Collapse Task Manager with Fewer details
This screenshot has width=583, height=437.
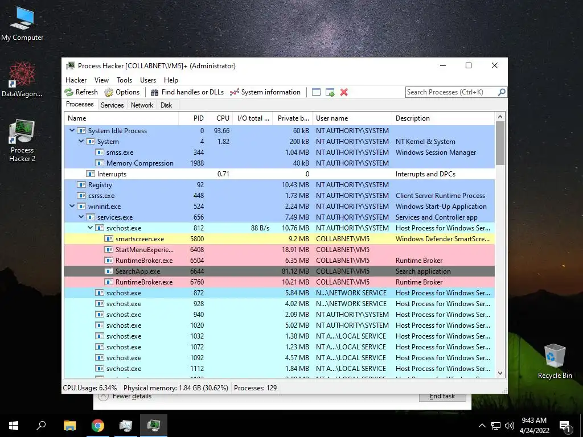[125, 396]
